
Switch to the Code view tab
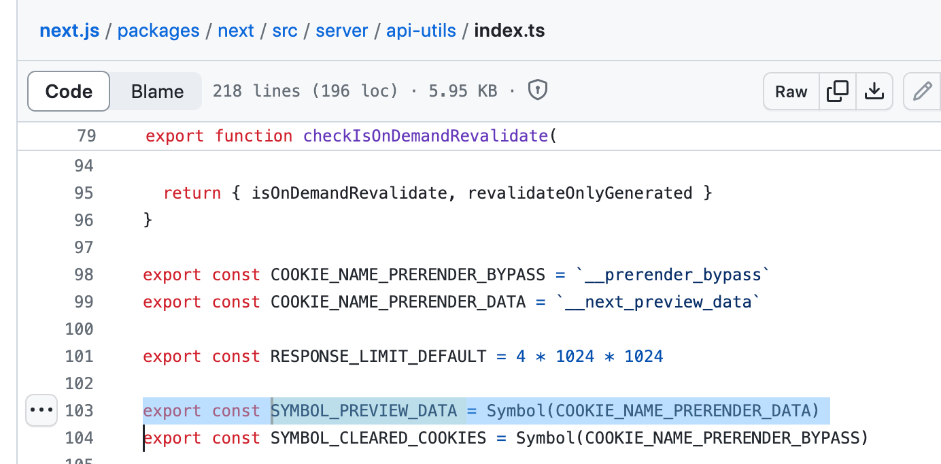[69, 91]
